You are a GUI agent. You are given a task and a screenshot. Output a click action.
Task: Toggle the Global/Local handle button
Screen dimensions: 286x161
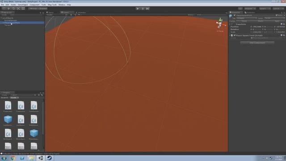[43, 8]
